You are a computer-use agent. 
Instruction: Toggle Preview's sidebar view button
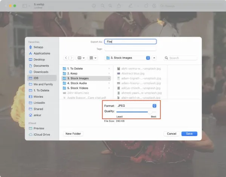(24, 6)
